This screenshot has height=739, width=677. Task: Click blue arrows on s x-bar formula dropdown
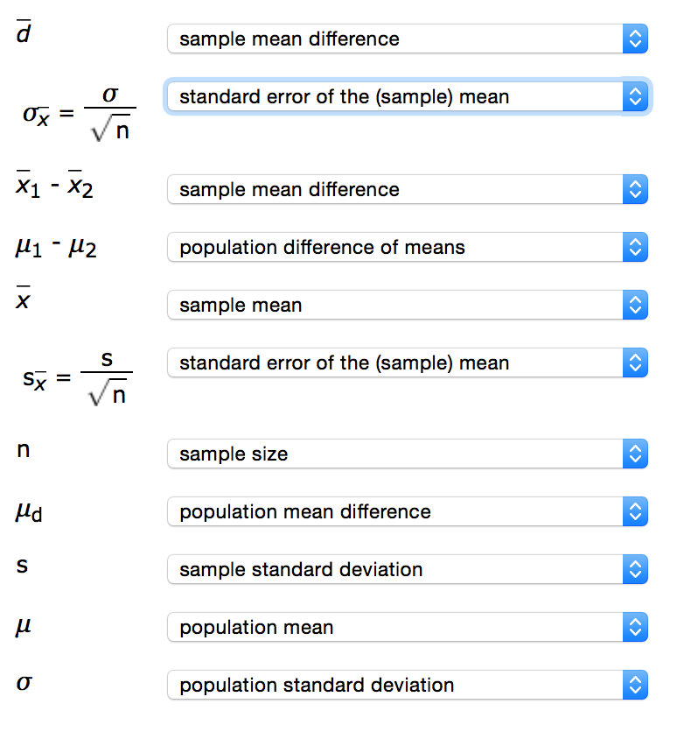(x=636, y=362)
